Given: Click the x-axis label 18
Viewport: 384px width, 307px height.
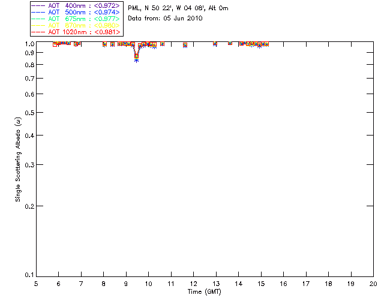Looking at the screenshot, I should point(328,284).
